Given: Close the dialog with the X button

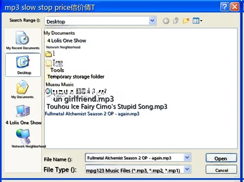Looking at the screenshot, I should click(235, 7).
